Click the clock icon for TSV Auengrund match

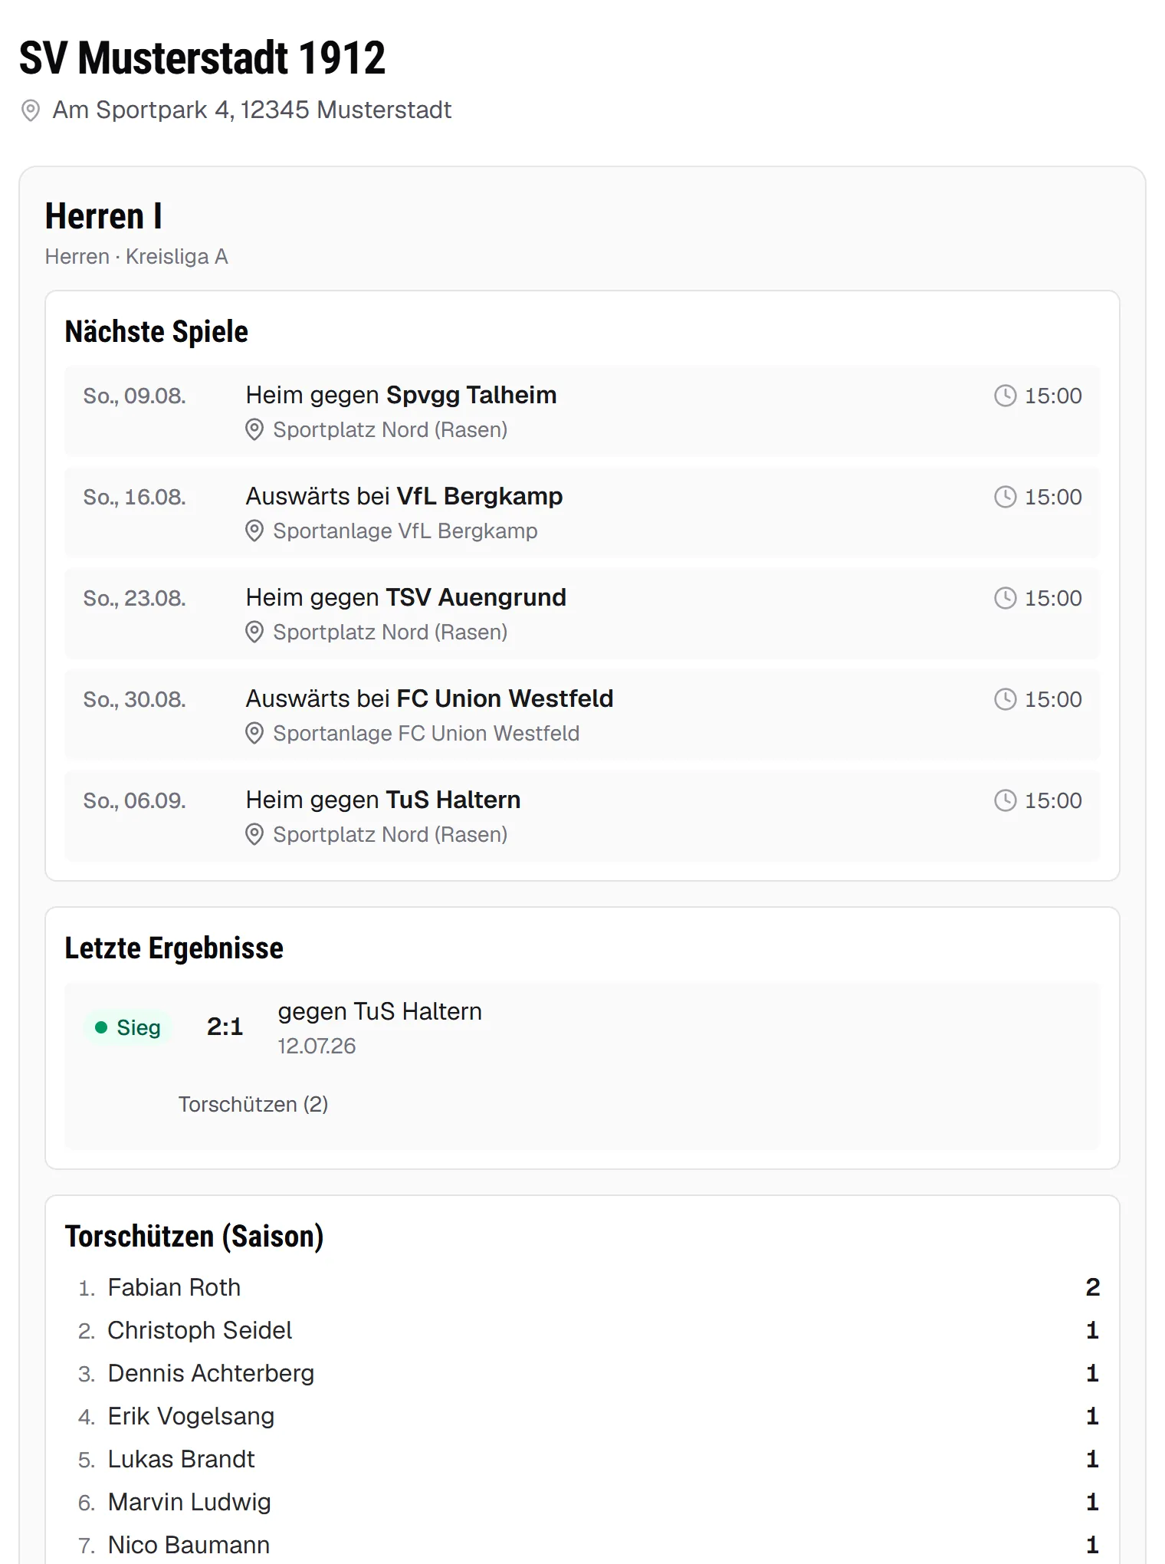point(1005,598)
